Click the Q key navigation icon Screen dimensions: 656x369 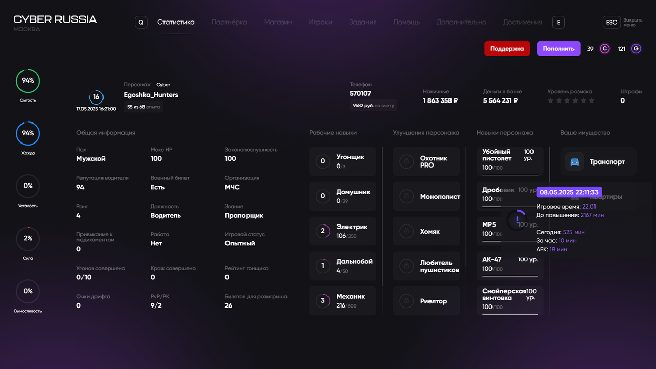pos(141,22)
